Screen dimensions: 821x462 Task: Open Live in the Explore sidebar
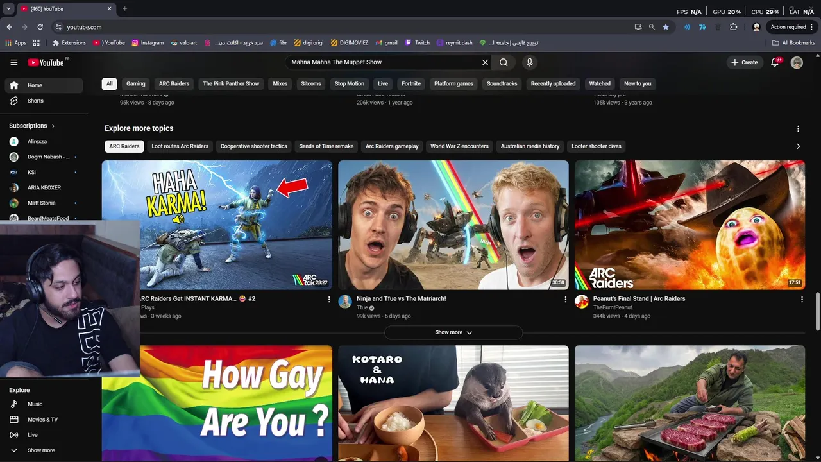coord(44,435)
